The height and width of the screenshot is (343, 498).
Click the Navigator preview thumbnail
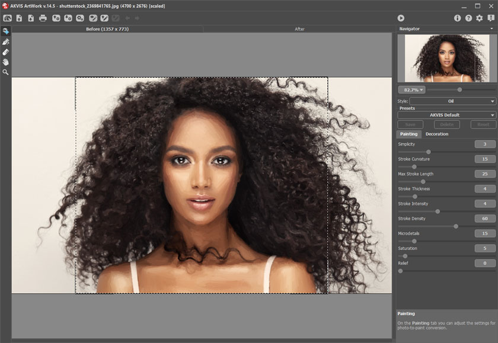click(447, 58)
